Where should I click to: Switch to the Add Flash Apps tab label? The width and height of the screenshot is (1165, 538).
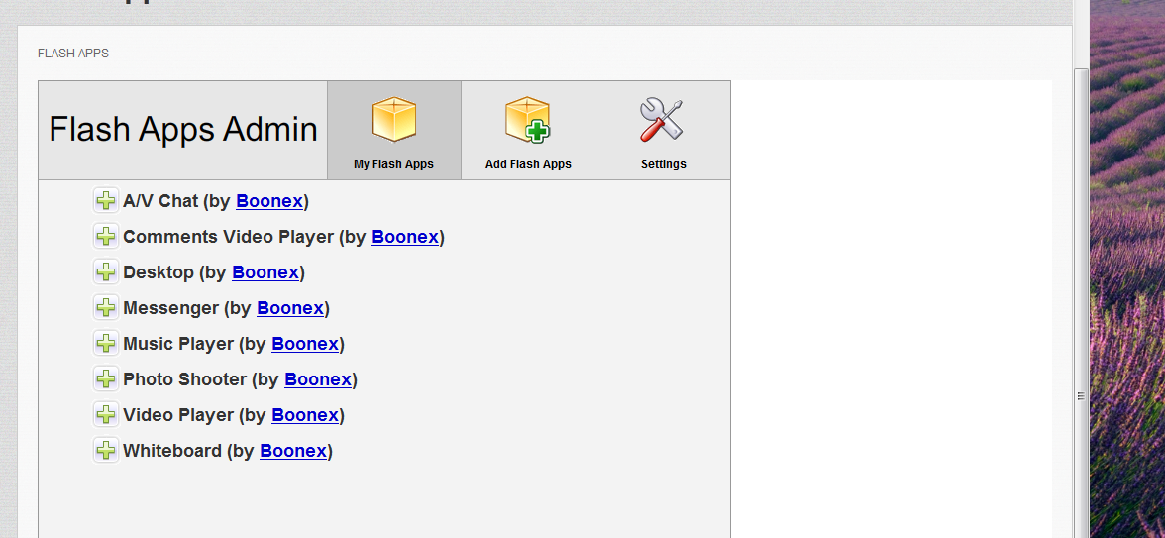(528, 164)
